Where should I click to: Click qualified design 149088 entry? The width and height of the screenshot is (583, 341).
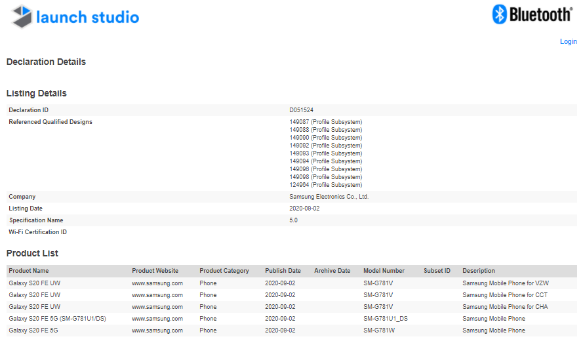[x=326, y=130]
